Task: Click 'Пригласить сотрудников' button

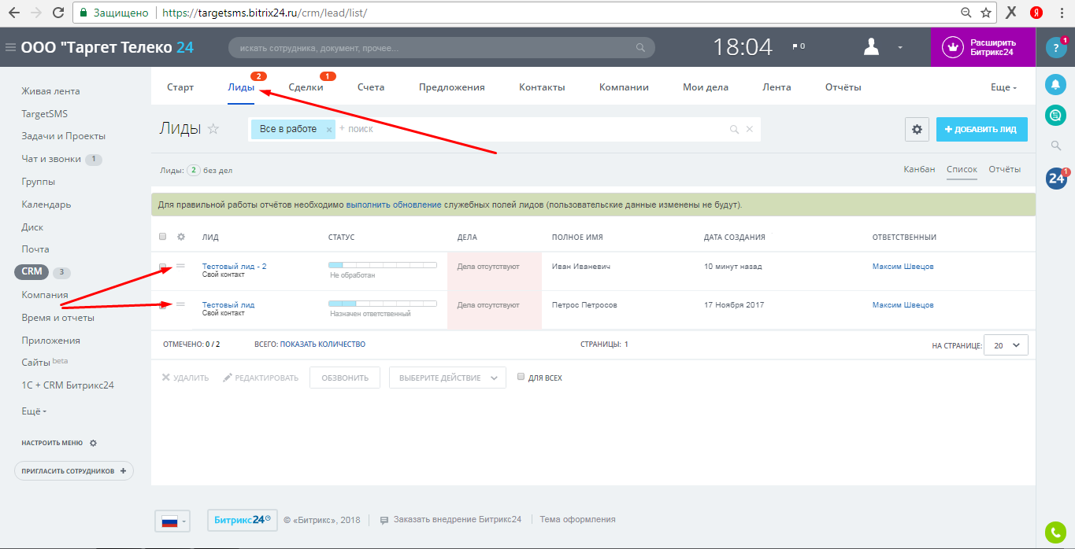Action: coord(74,470)
